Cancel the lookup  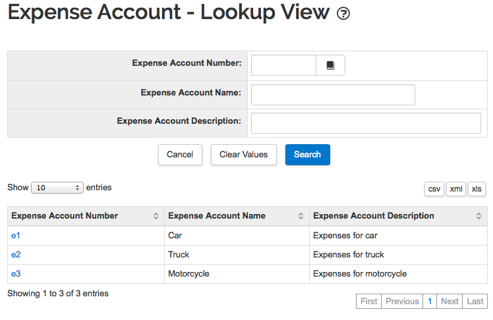180,155
